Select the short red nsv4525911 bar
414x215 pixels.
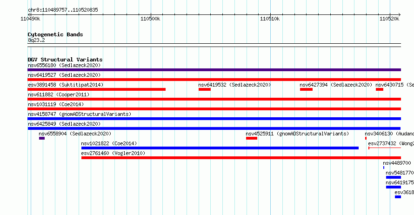tap(252, 138)
